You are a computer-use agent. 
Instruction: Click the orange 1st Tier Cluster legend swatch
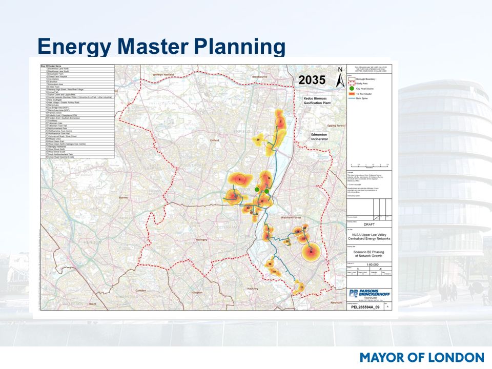pyautogui.click(x=352, y=94)
